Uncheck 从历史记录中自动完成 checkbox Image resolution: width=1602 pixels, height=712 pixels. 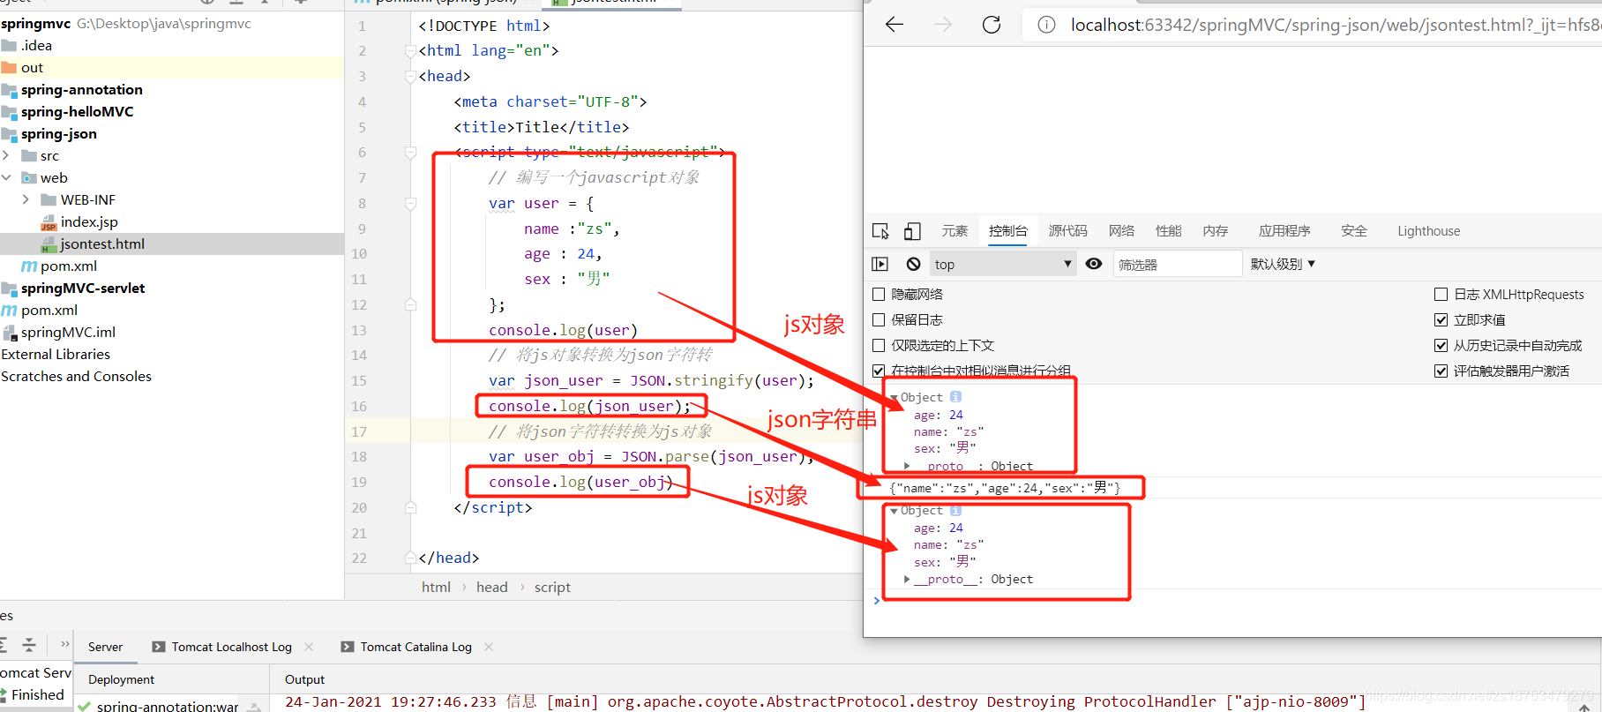pyautogui.click(x=1441, y=345)
